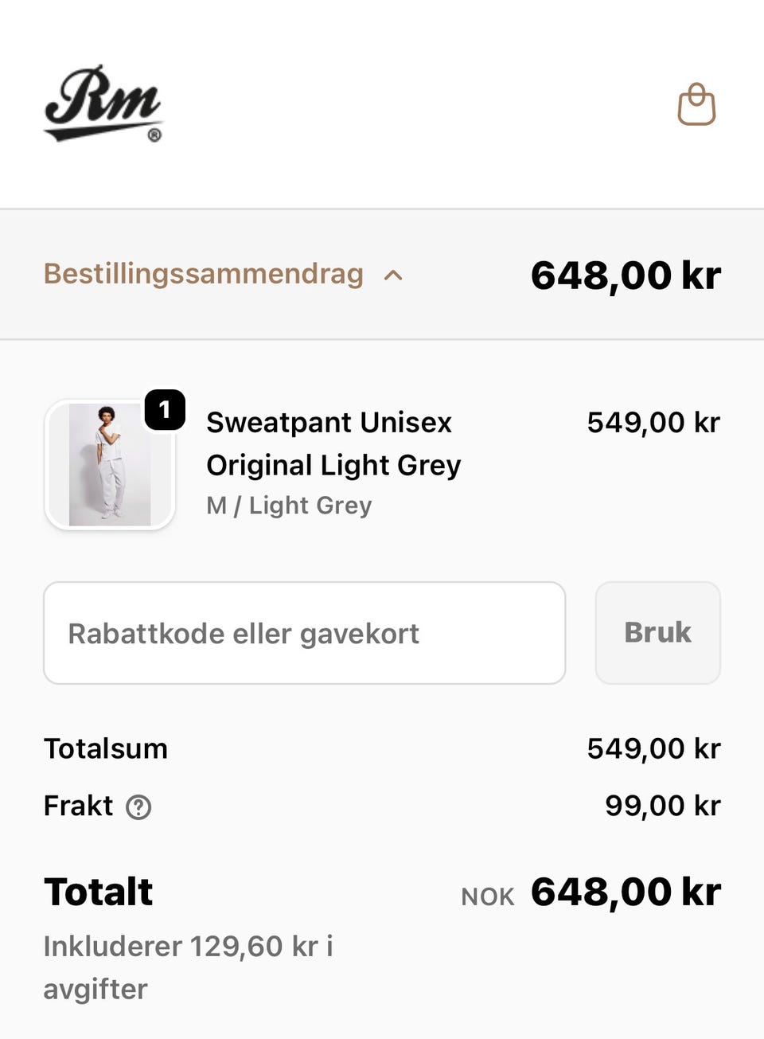Click the bold Totalt label
This screenshot has height=1039, width=764.
[x=98, y=892]
